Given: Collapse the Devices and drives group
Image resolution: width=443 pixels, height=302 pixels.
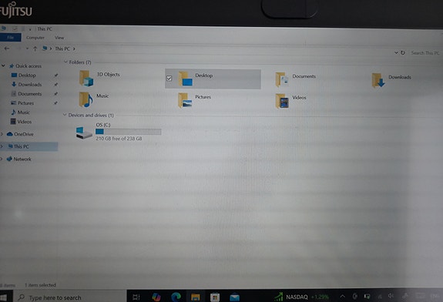Looking at the screenshot, I should pos(65,115).
